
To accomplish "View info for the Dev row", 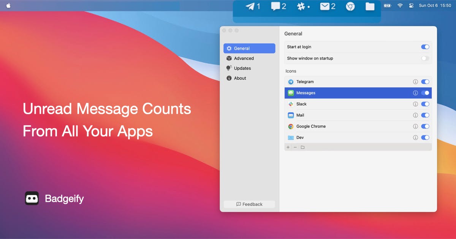I will (415, 138).
